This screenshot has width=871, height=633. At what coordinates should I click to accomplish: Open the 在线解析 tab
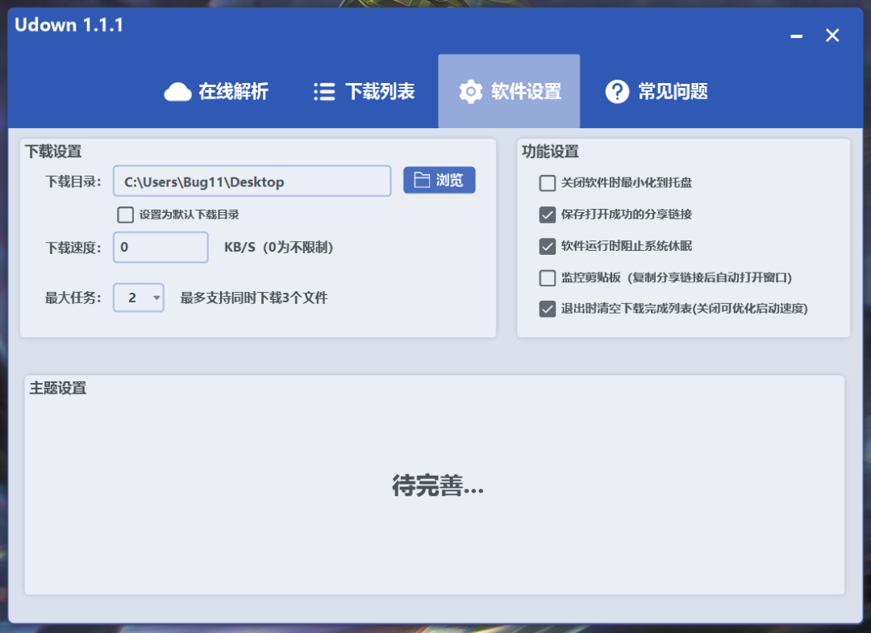[217, 92]
